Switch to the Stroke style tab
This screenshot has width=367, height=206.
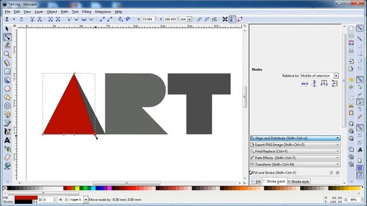tap(298, 181)
